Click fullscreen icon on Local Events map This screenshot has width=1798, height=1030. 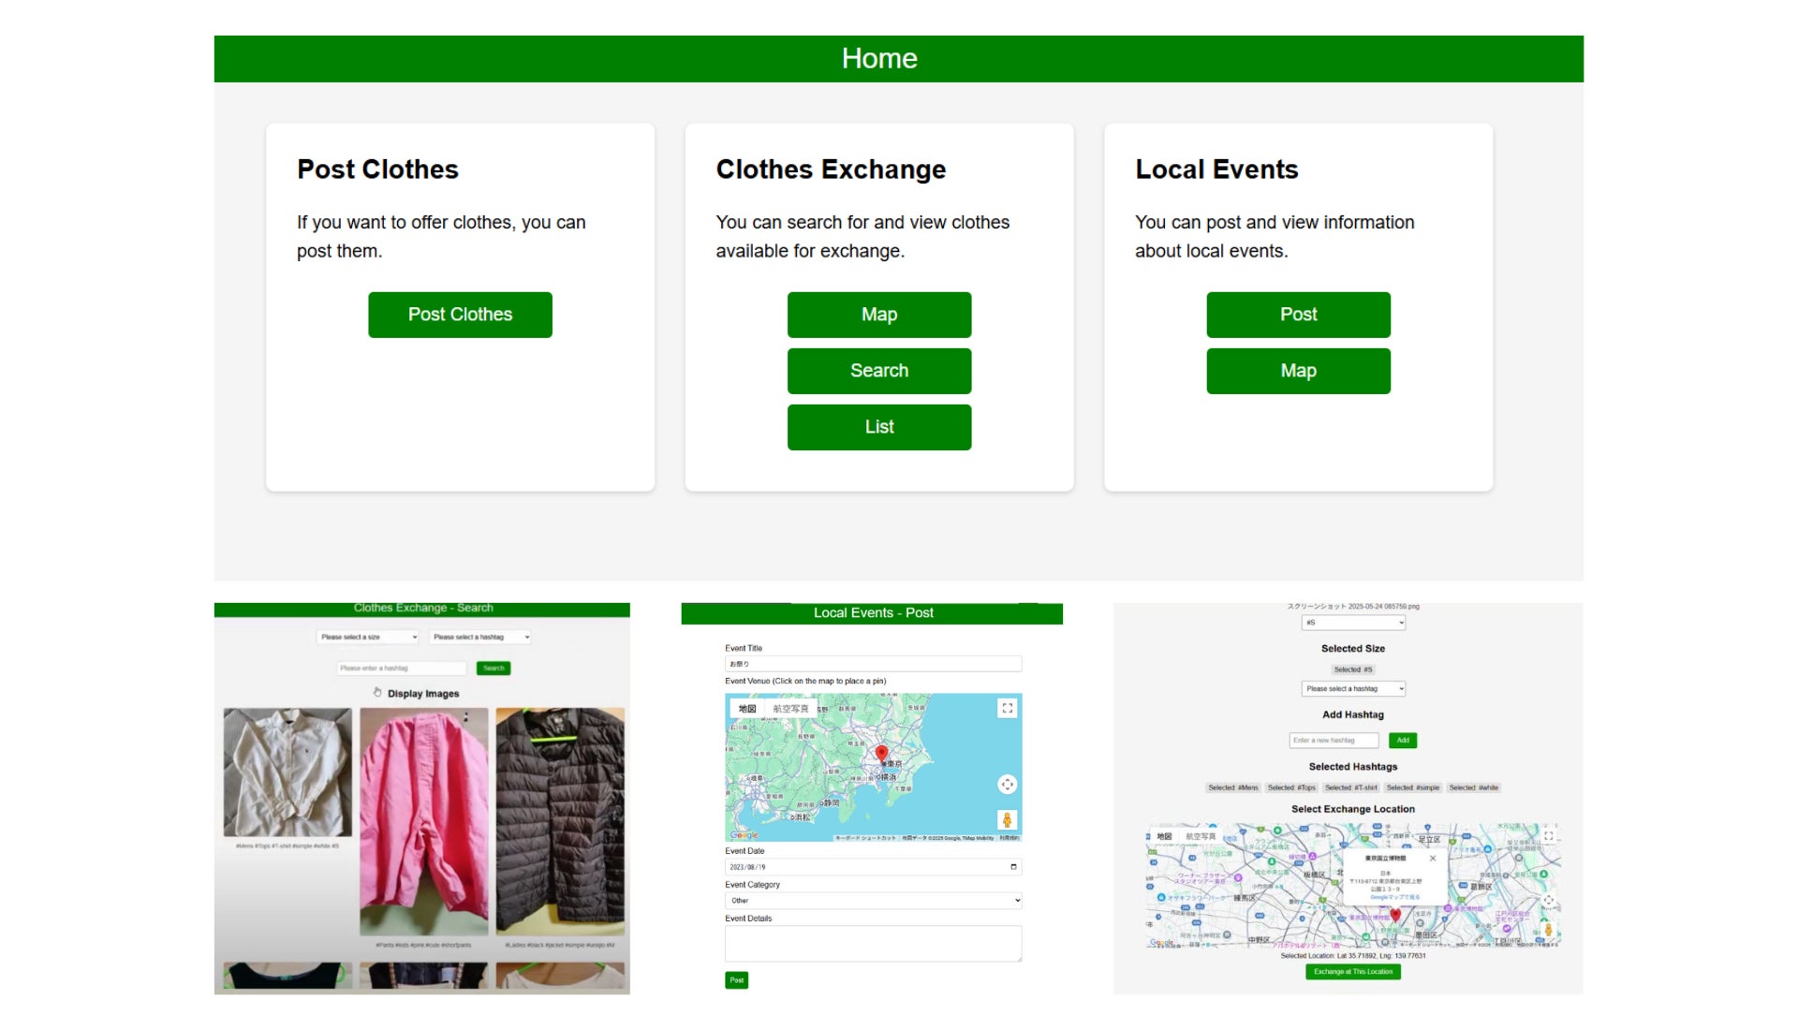1007,709
